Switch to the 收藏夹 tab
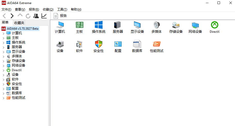Viewport: 235px width, 126px height. (19, 23)
